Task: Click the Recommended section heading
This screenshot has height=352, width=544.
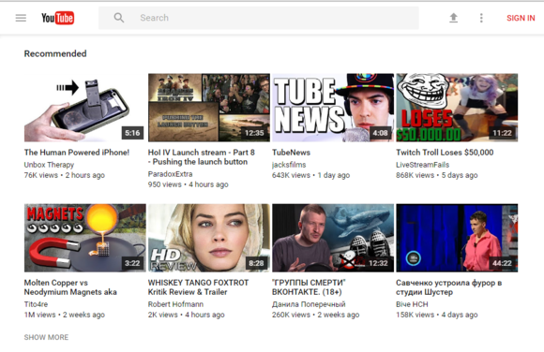Action: 55,53
